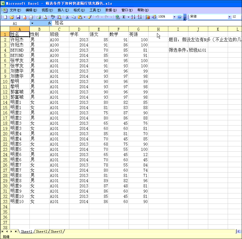Click the Print icon in the toolbar
Screen dimensions: 242x239
pos(38,17)
